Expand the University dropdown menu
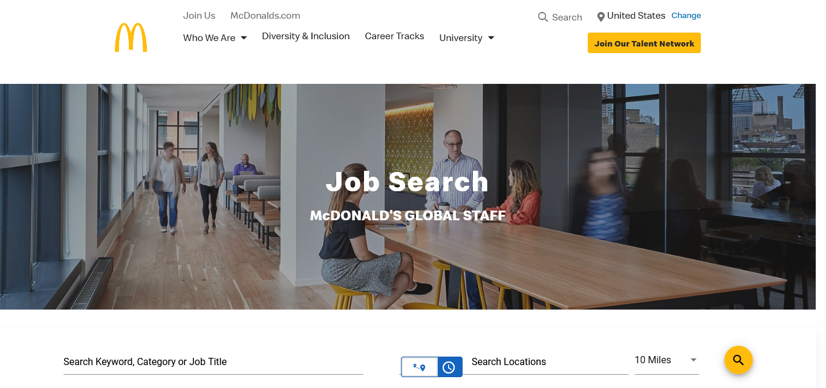The image size is (826, 388). coord(467,37)
